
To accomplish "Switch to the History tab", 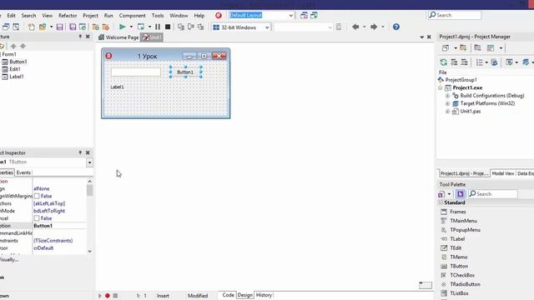I will pyautogui.click(x=264, y=295).
